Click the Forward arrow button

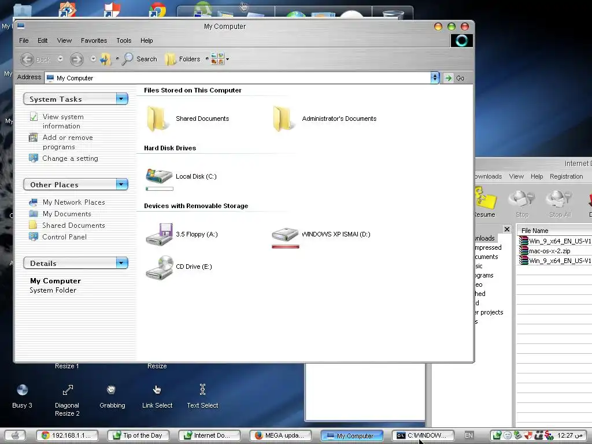[x=77, y=60]
